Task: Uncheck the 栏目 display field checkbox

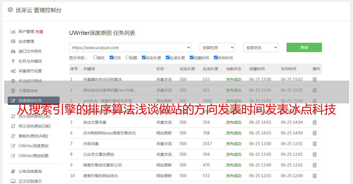Action: click(x=111, y=58)
